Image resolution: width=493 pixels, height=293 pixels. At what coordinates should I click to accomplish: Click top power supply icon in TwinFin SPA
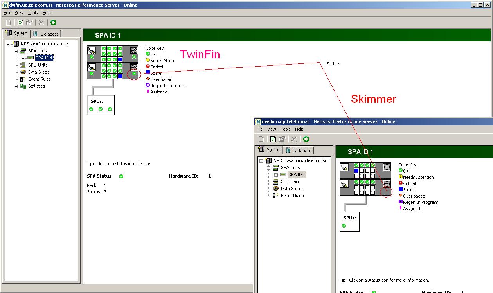coord(91,50)
